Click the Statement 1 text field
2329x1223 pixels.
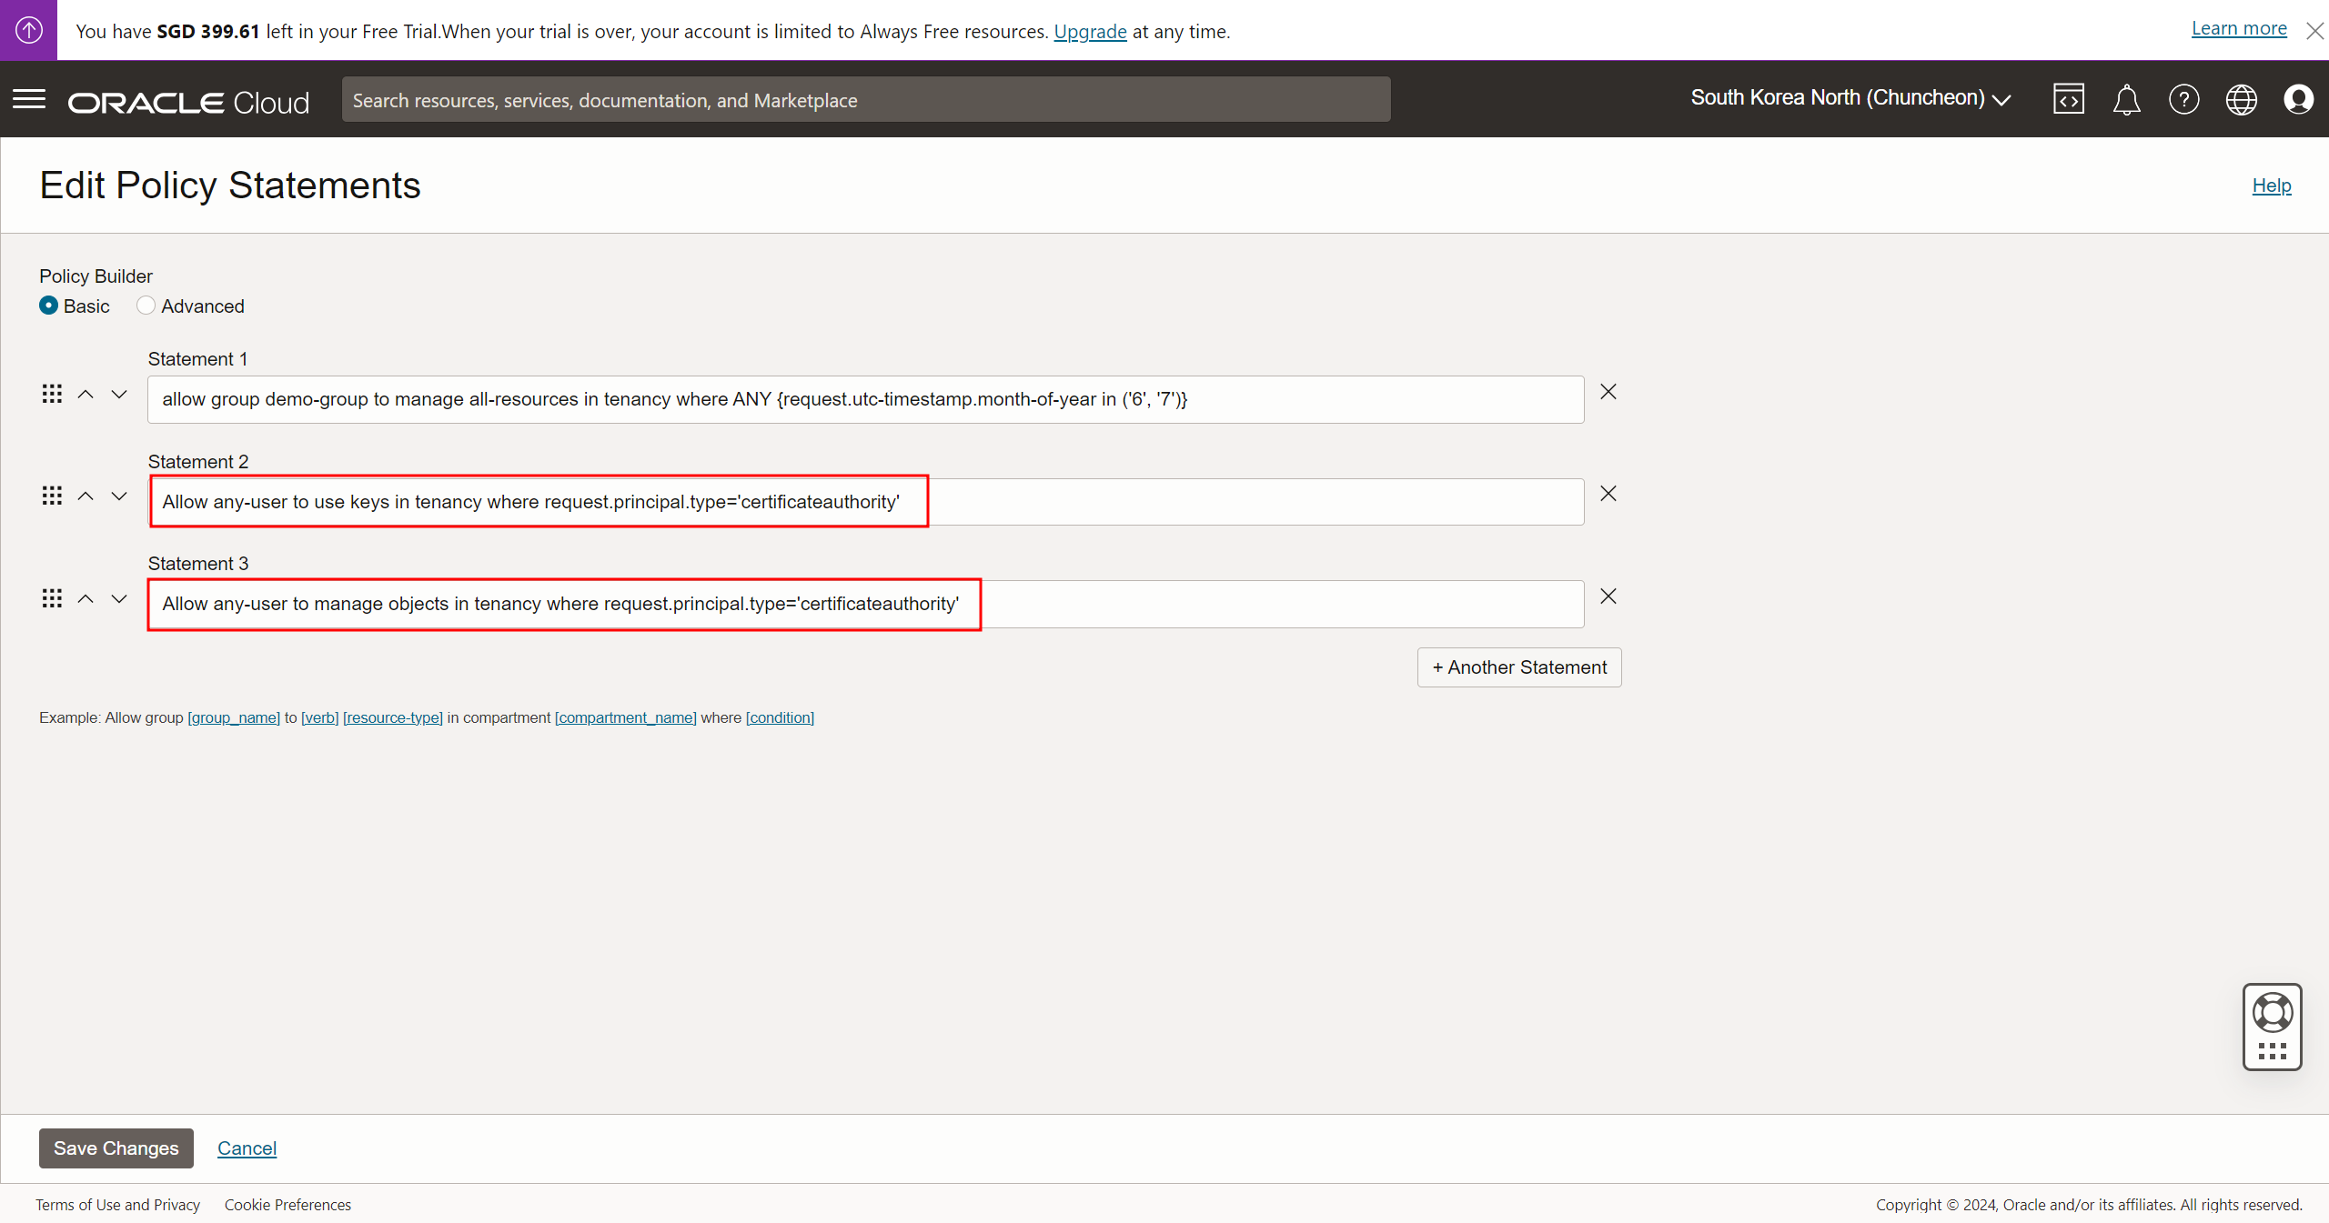pyautogui.click(x=864, y=399)
